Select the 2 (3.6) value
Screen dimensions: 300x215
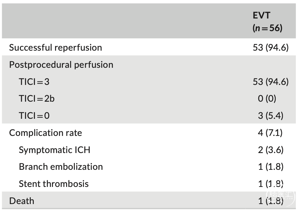[x=271, y=150]
